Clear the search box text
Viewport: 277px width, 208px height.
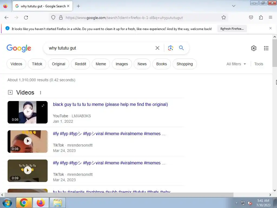pos(157,48)
